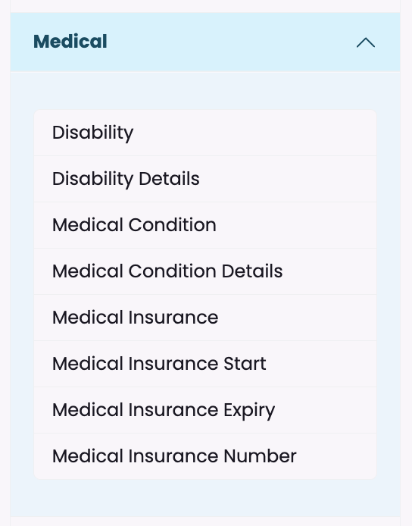Click blank right side of Disability row
This screenshot has height=526, width=412.
point(254,133)
